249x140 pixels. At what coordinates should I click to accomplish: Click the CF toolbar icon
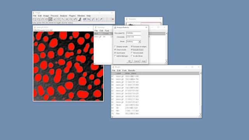click(84, 19)
